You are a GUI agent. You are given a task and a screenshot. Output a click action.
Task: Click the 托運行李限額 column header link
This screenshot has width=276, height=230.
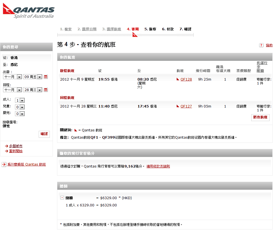(x=262, y=67)
